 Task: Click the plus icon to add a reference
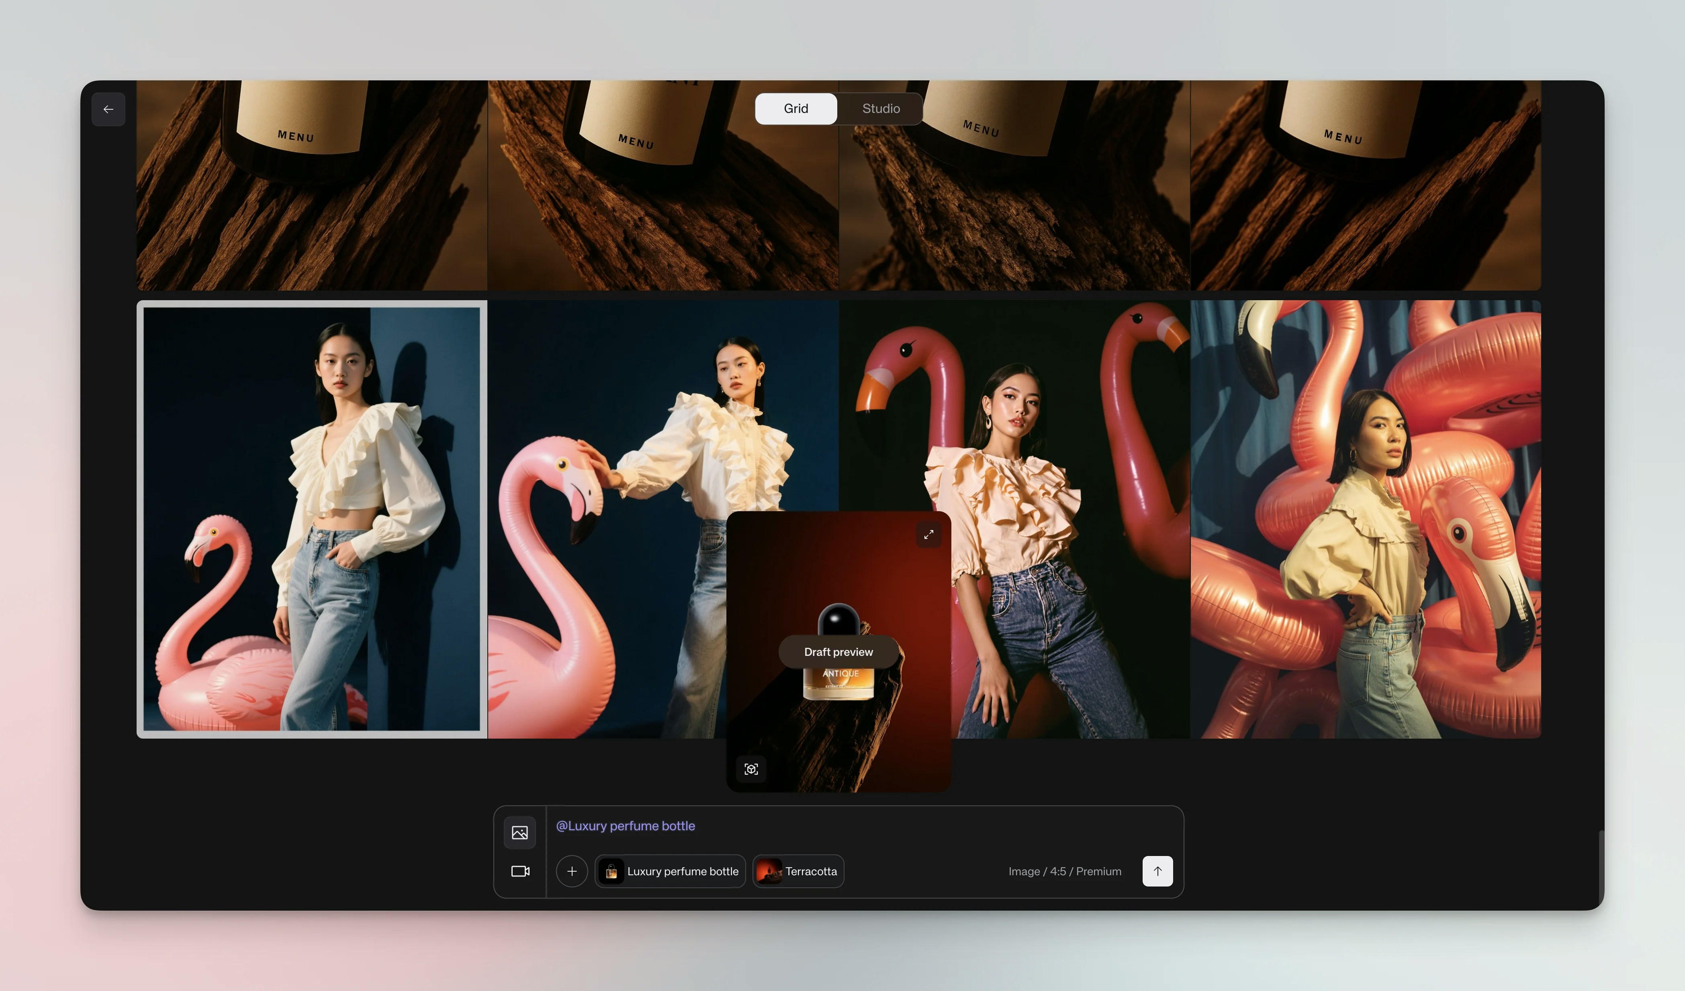click(x=572, y=871)
